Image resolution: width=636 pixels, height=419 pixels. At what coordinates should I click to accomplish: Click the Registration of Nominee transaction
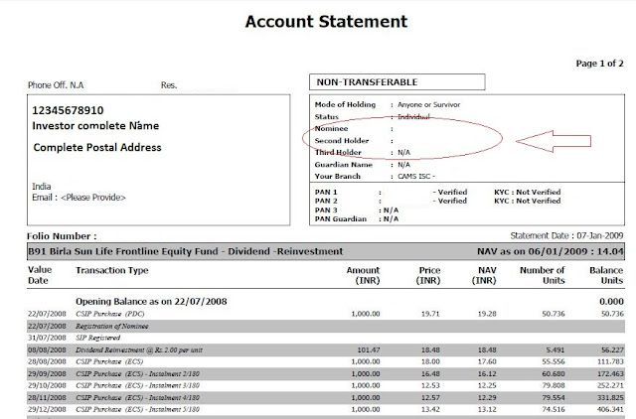click(112, 327)
